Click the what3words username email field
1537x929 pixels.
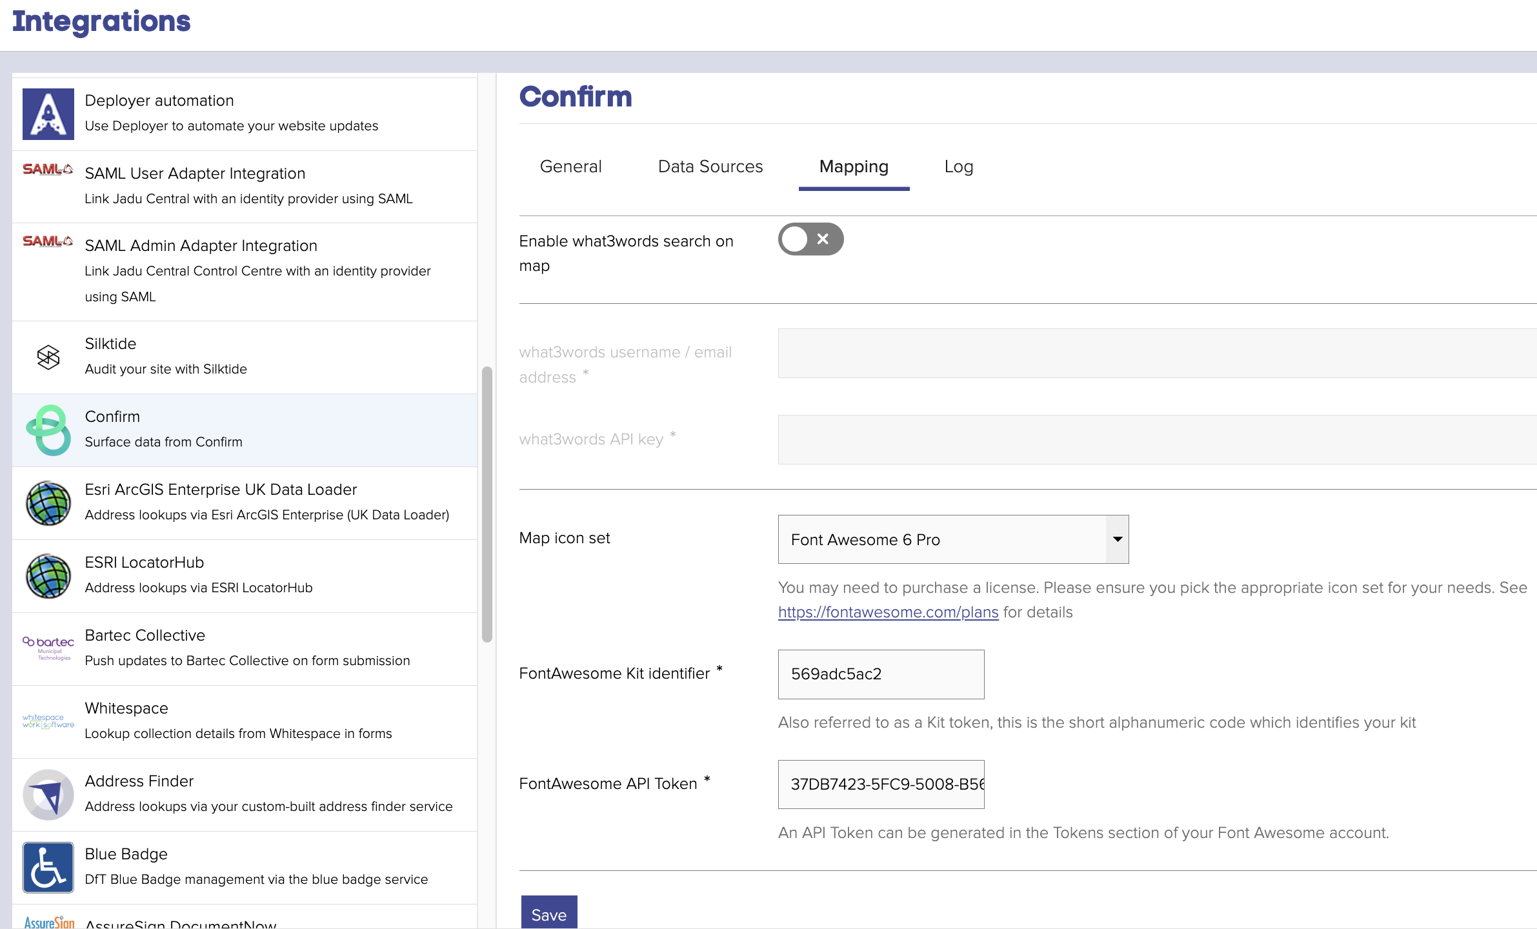click(x=1157, y=354)
